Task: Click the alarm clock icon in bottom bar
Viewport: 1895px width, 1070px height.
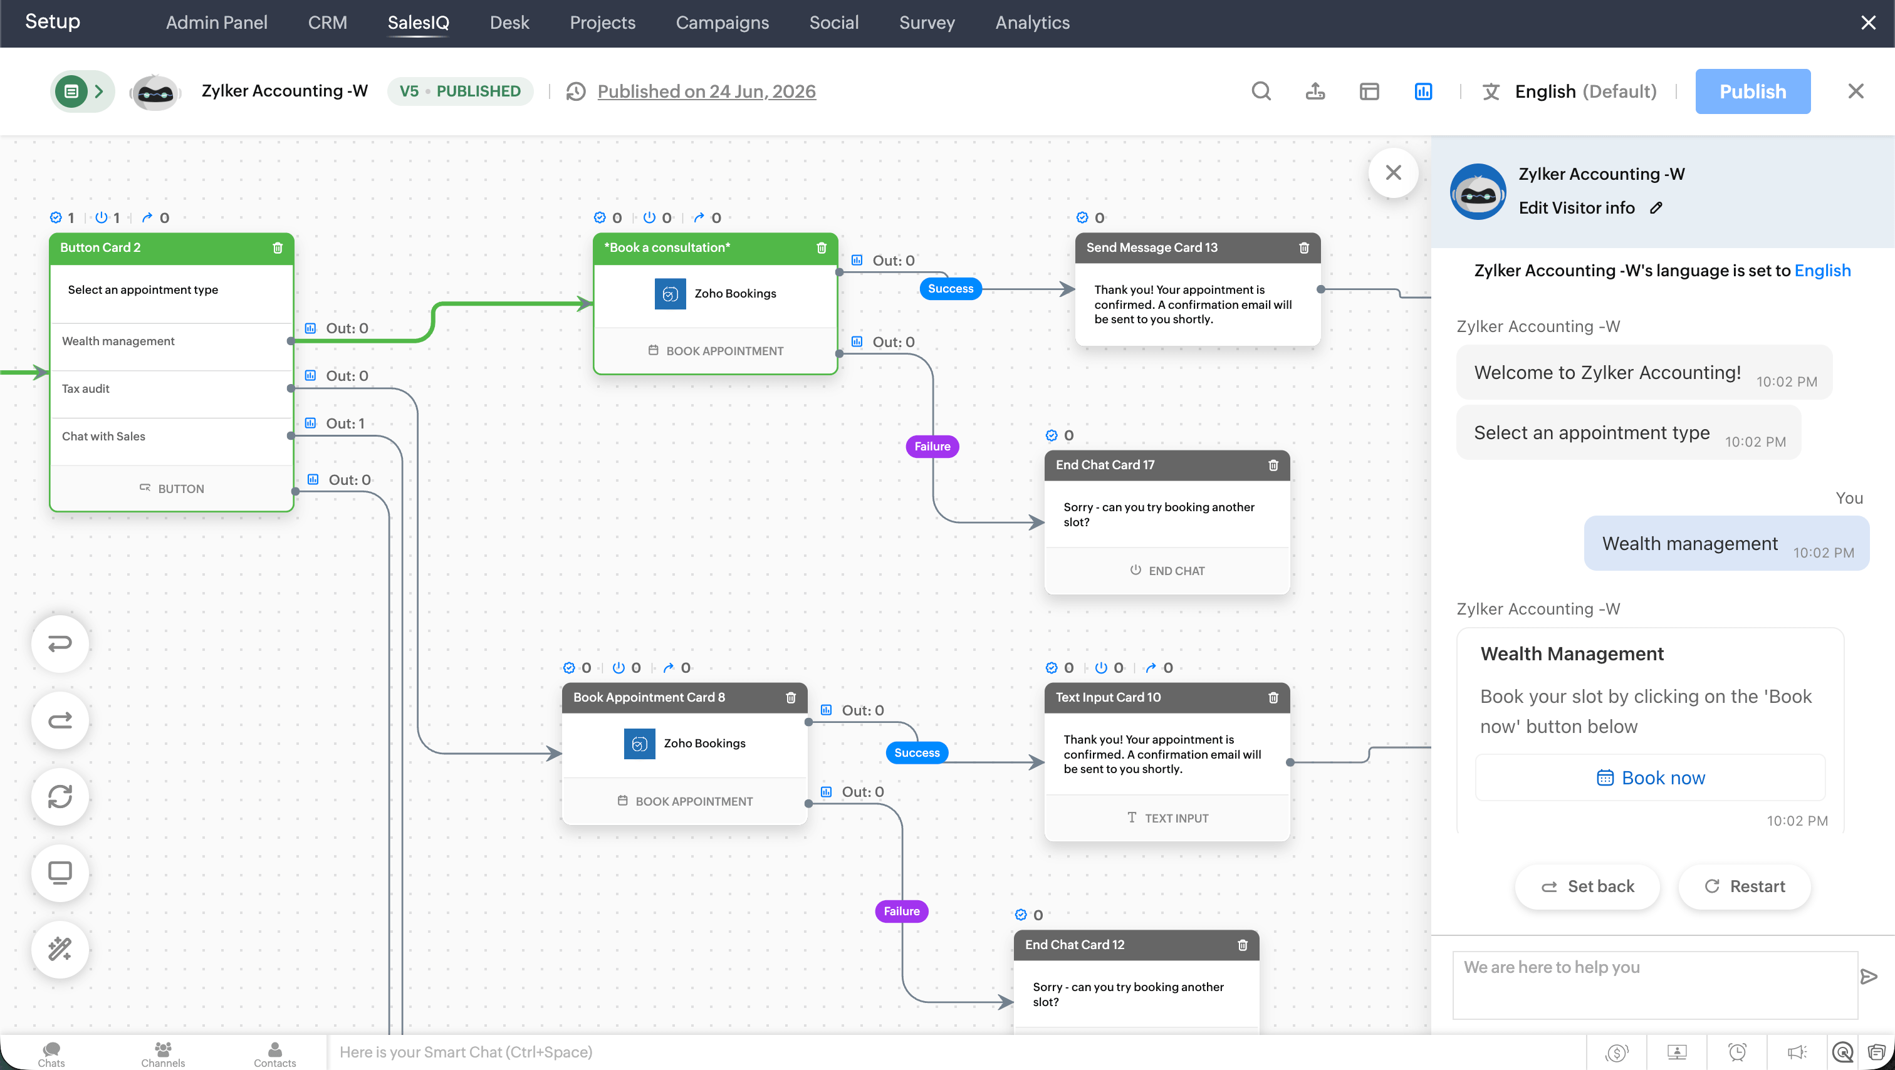Action: click(x=1736, y=1052)
